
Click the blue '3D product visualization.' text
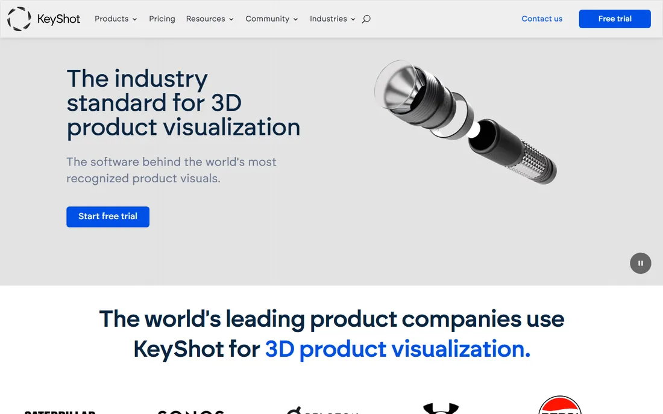(397, 349)
